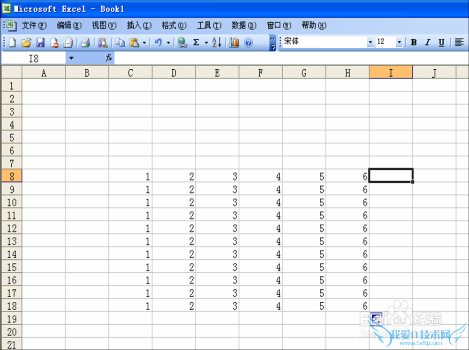Select row 8 by its row header

click(x=12, y=176)
